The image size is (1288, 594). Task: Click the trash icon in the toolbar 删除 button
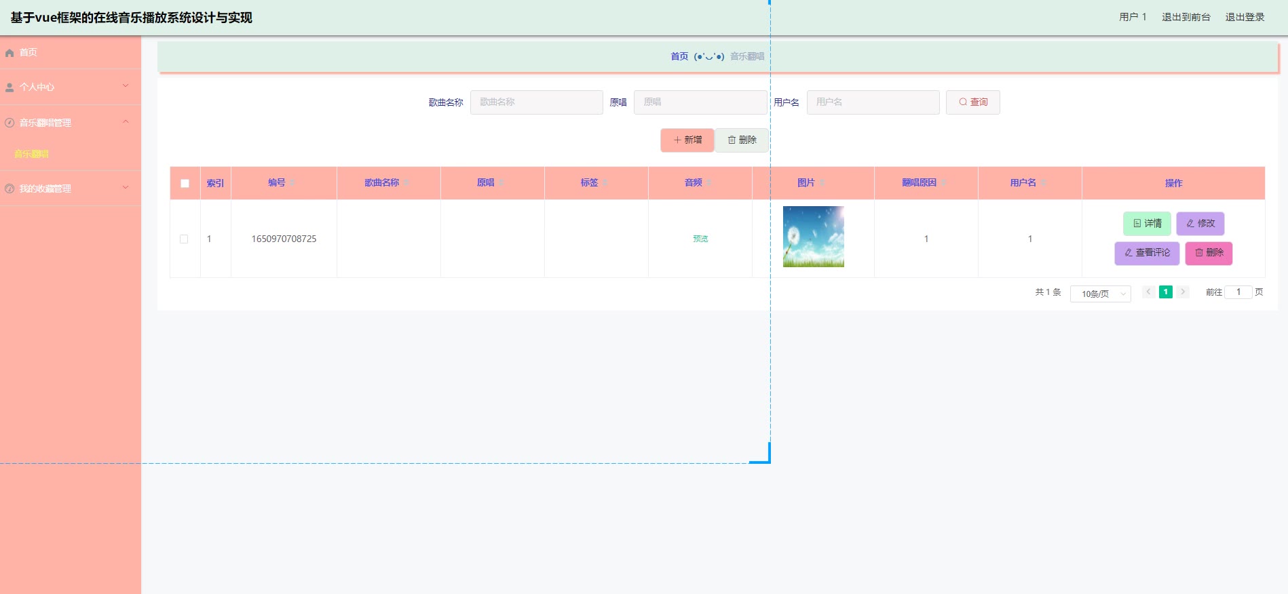(x=732, y=140)
